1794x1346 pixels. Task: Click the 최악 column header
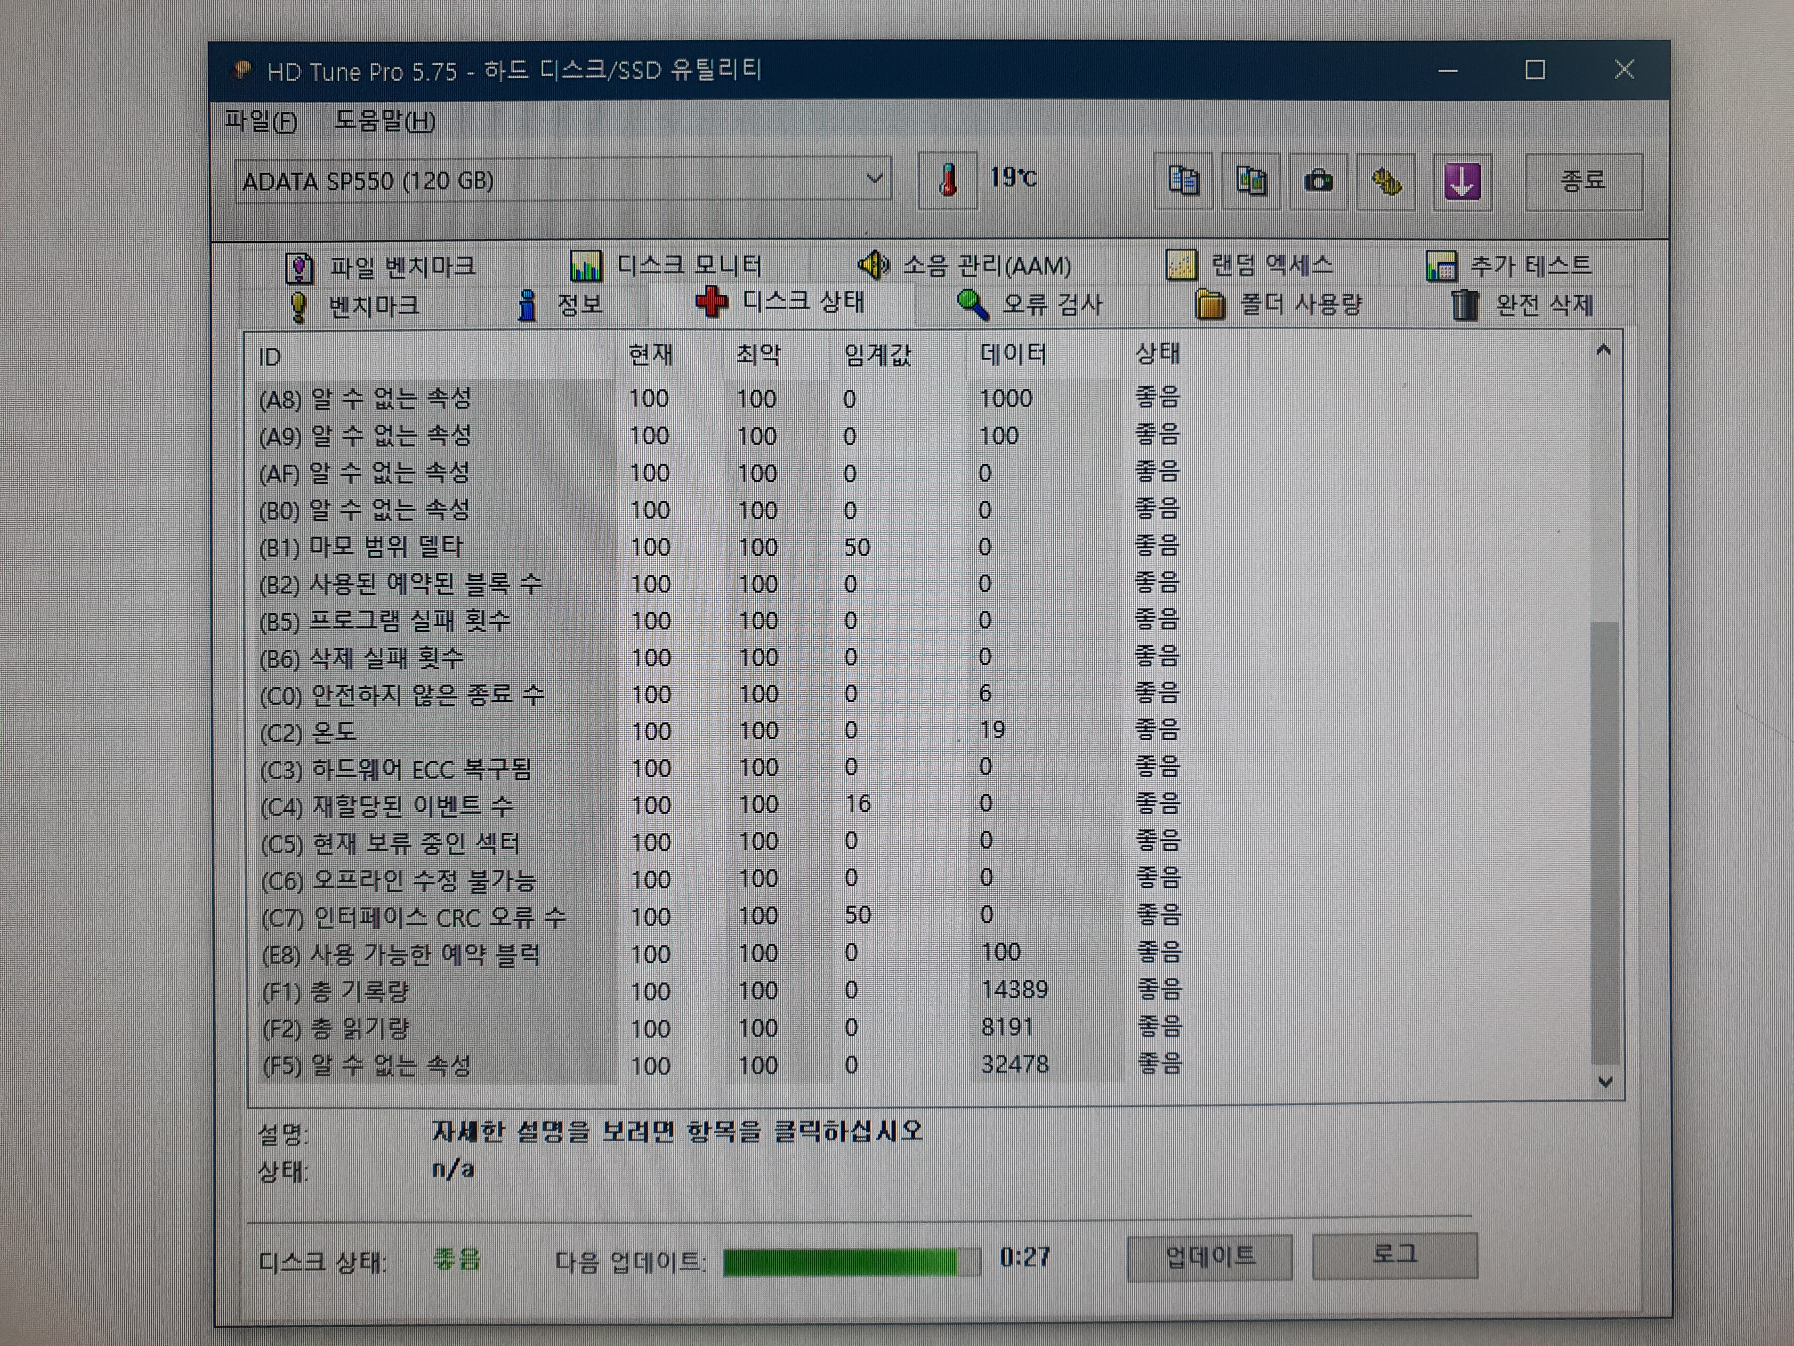point(758,355)
